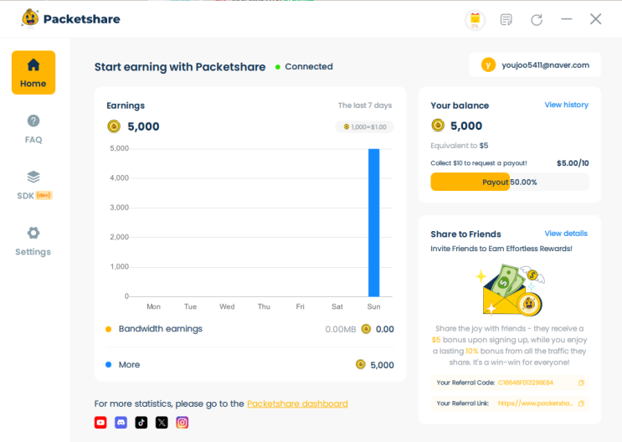The image size is (622, 442).
Task: Open the Discord social icon
Action: pyautogui.click(x=121, y=423)
